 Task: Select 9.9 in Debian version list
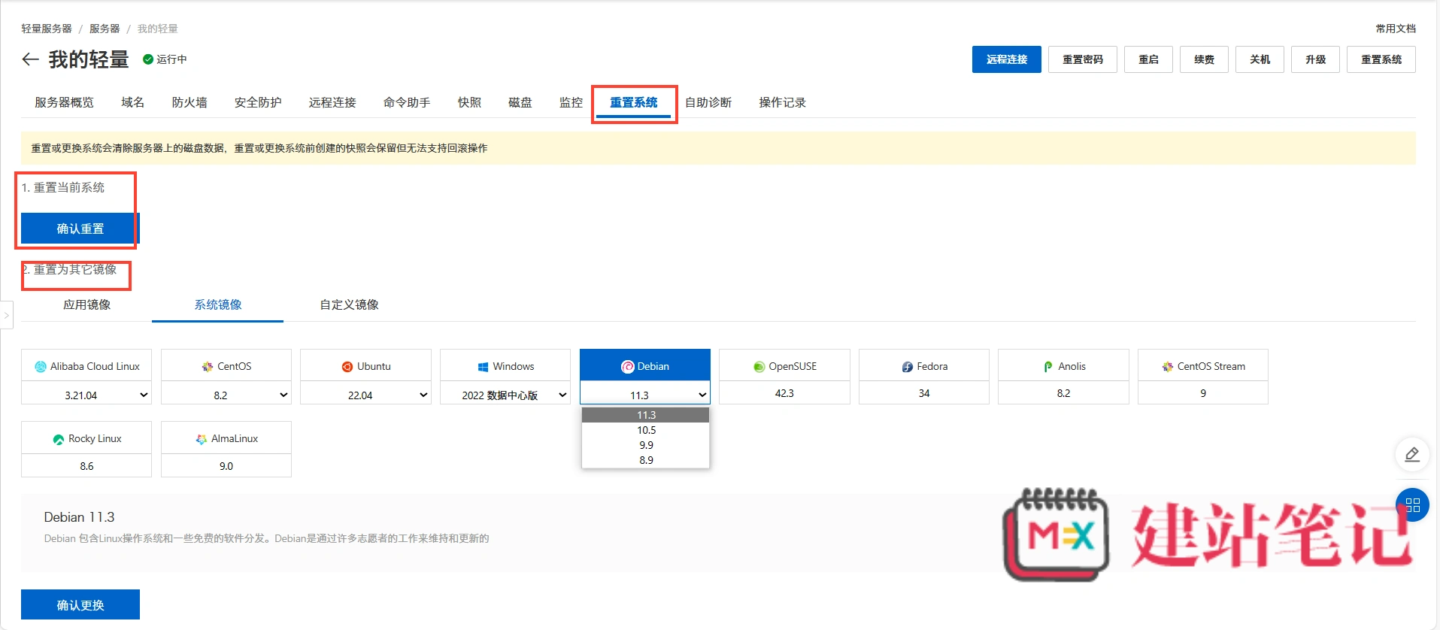(x=645, y=445)
